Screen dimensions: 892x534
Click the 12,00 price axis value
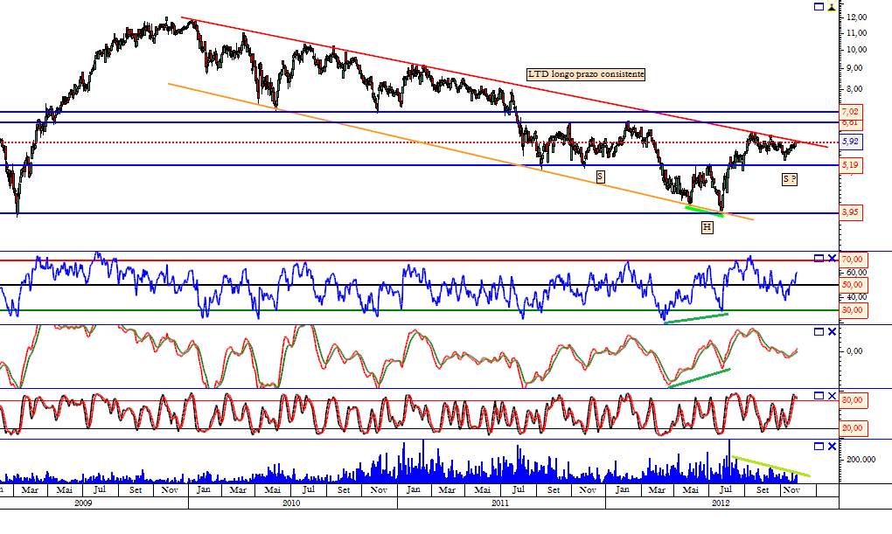[857, 17]
